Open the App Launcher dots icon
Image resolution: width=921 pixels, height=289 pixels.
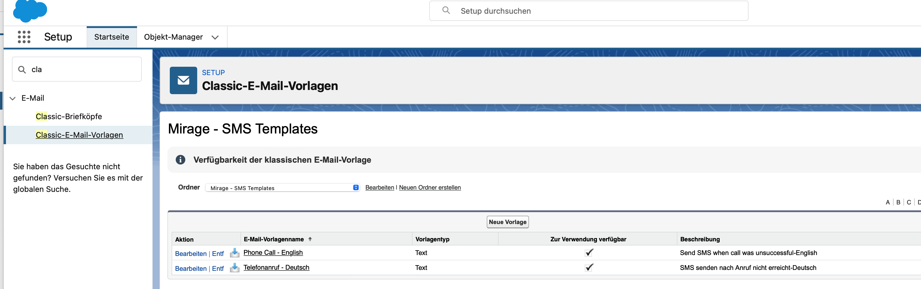pyautogui.click(x=24, y=37)
